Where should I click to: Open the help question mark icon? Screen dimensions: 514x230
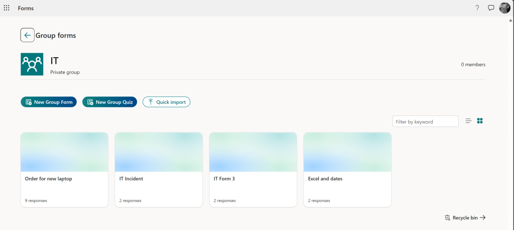477,8
